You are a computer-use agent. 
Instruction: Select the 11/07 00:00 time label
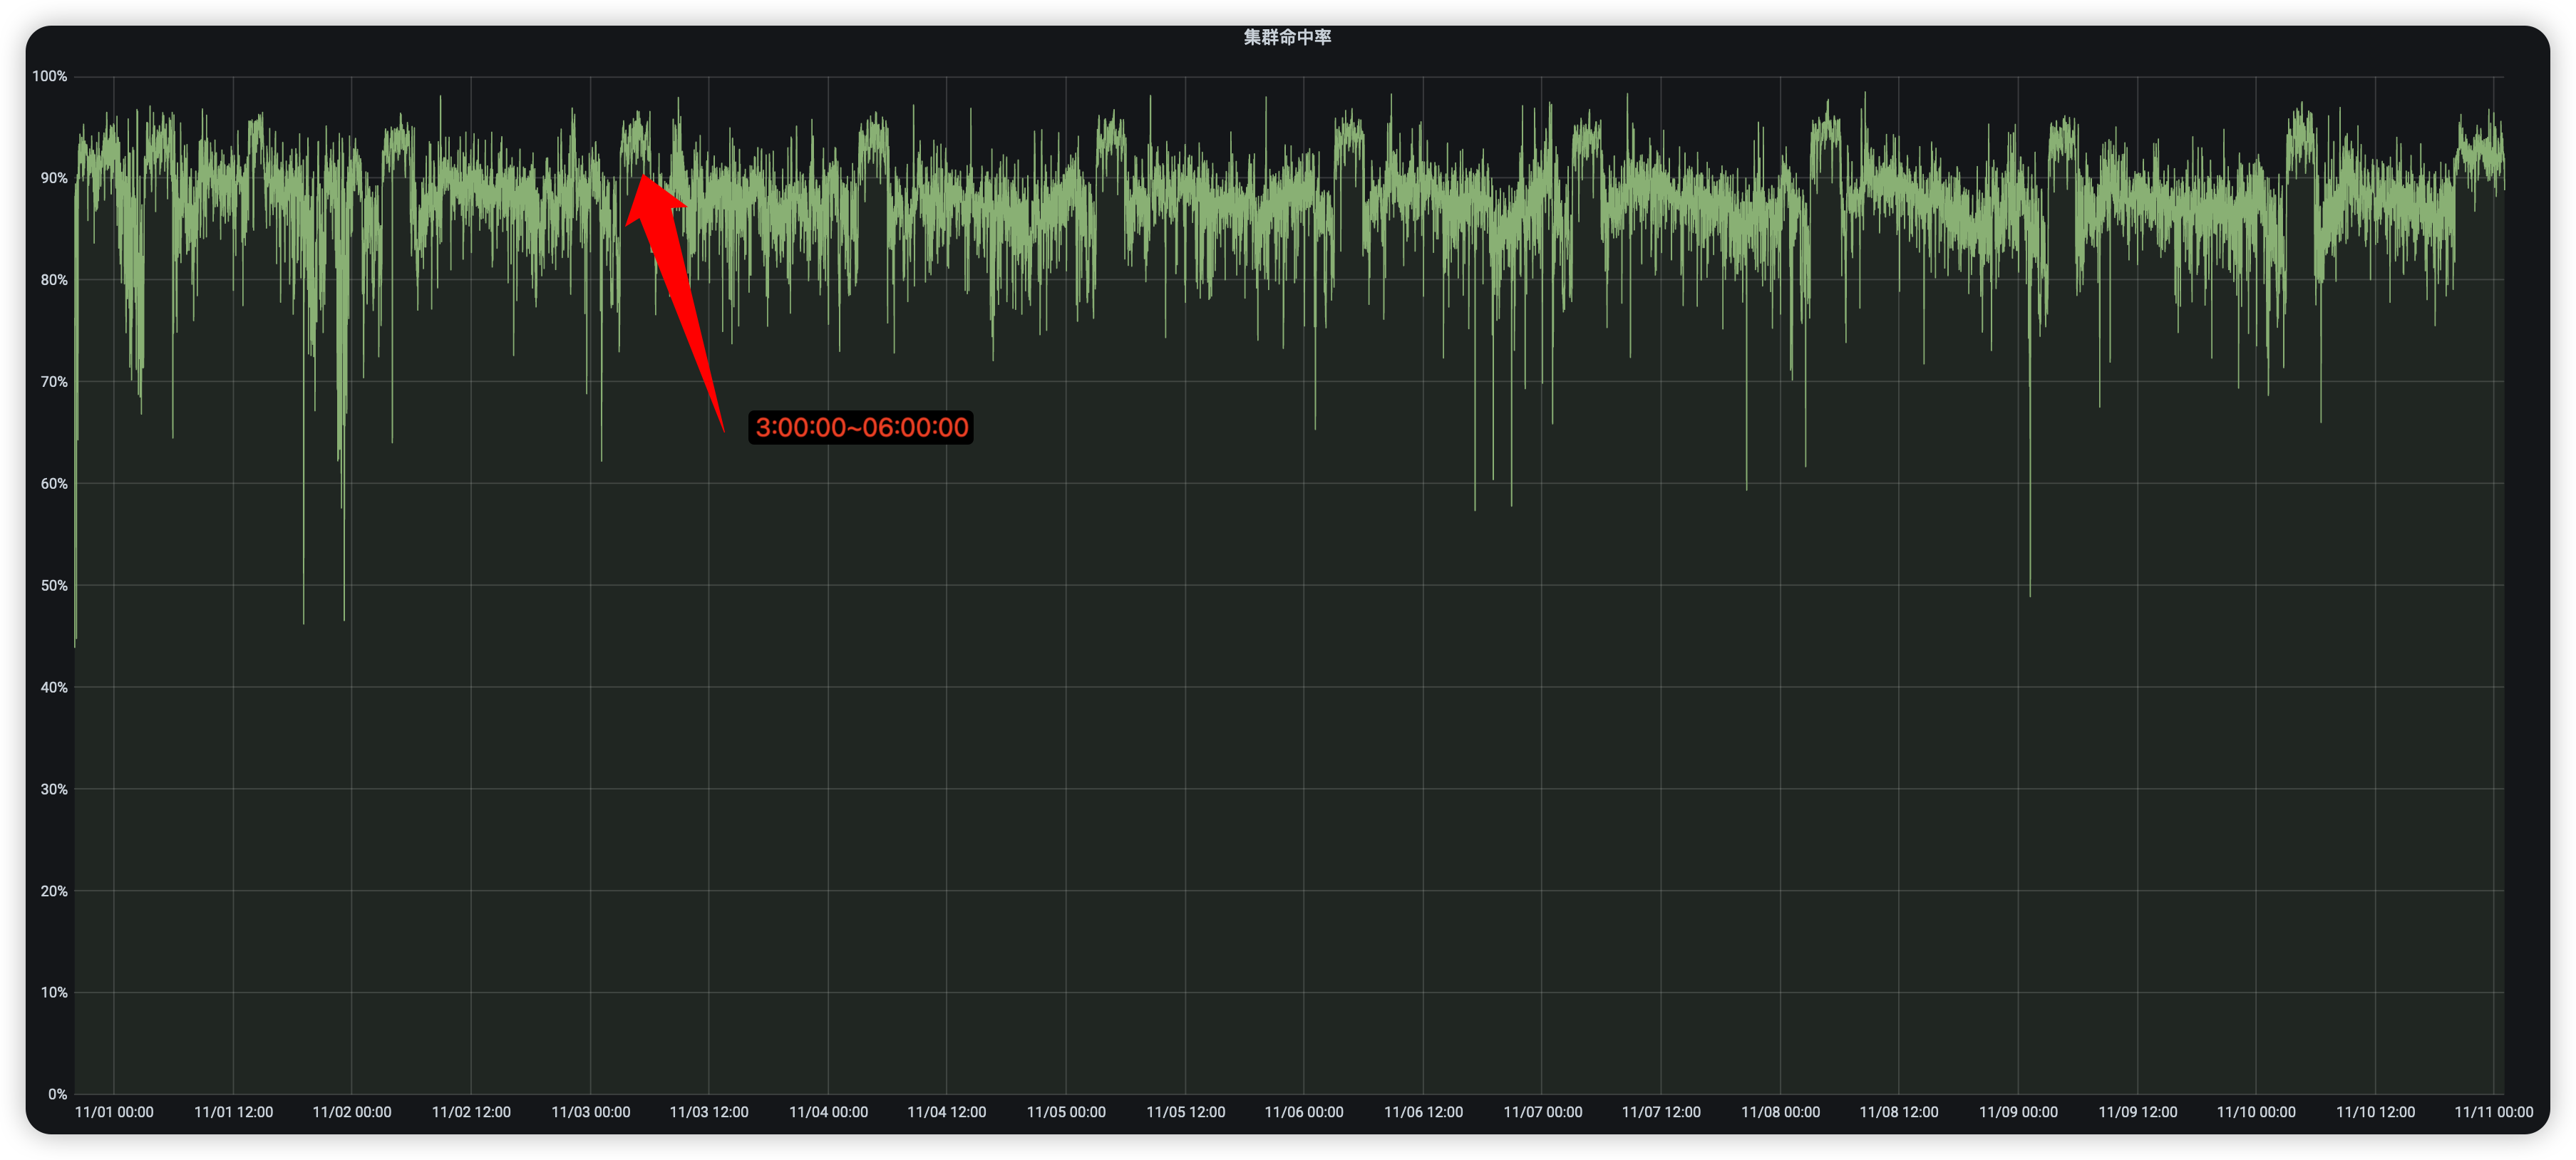[1542, 1112]
